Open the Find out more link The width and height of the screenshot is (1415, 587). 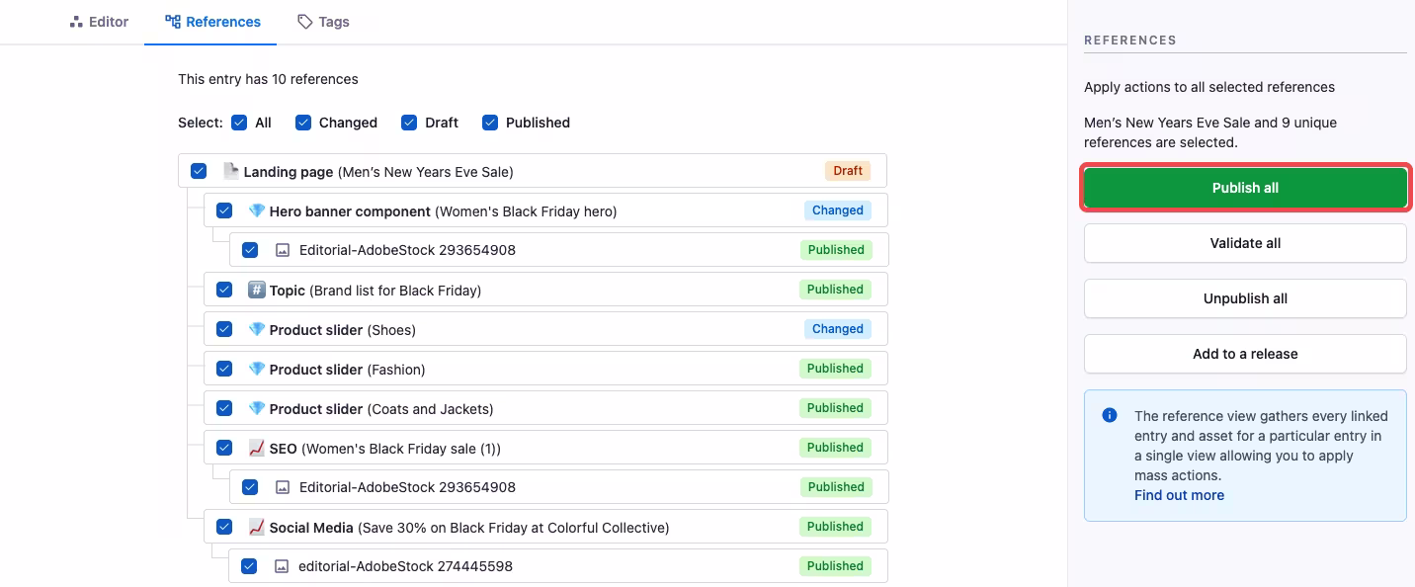point(1179,495)
